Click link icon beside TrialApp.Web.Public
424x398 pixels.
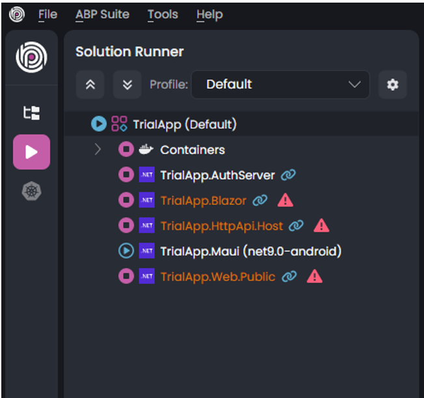(x=289, y=276)
